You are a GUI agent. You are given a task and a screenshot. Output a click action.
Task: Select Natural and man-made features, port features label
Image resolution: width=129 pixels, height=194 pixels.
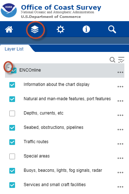click(x=67, y=99)
